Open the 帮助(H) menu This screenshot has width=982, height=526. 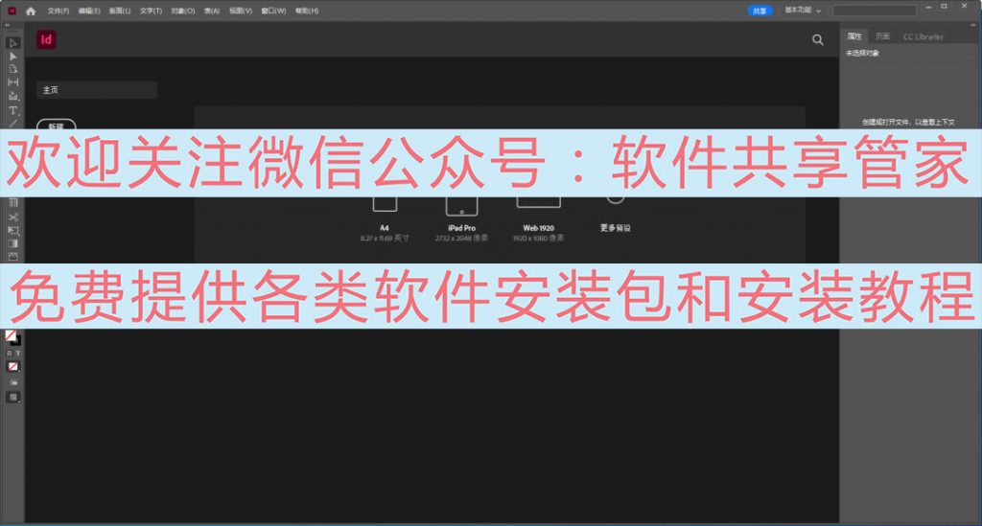(307, 11)
